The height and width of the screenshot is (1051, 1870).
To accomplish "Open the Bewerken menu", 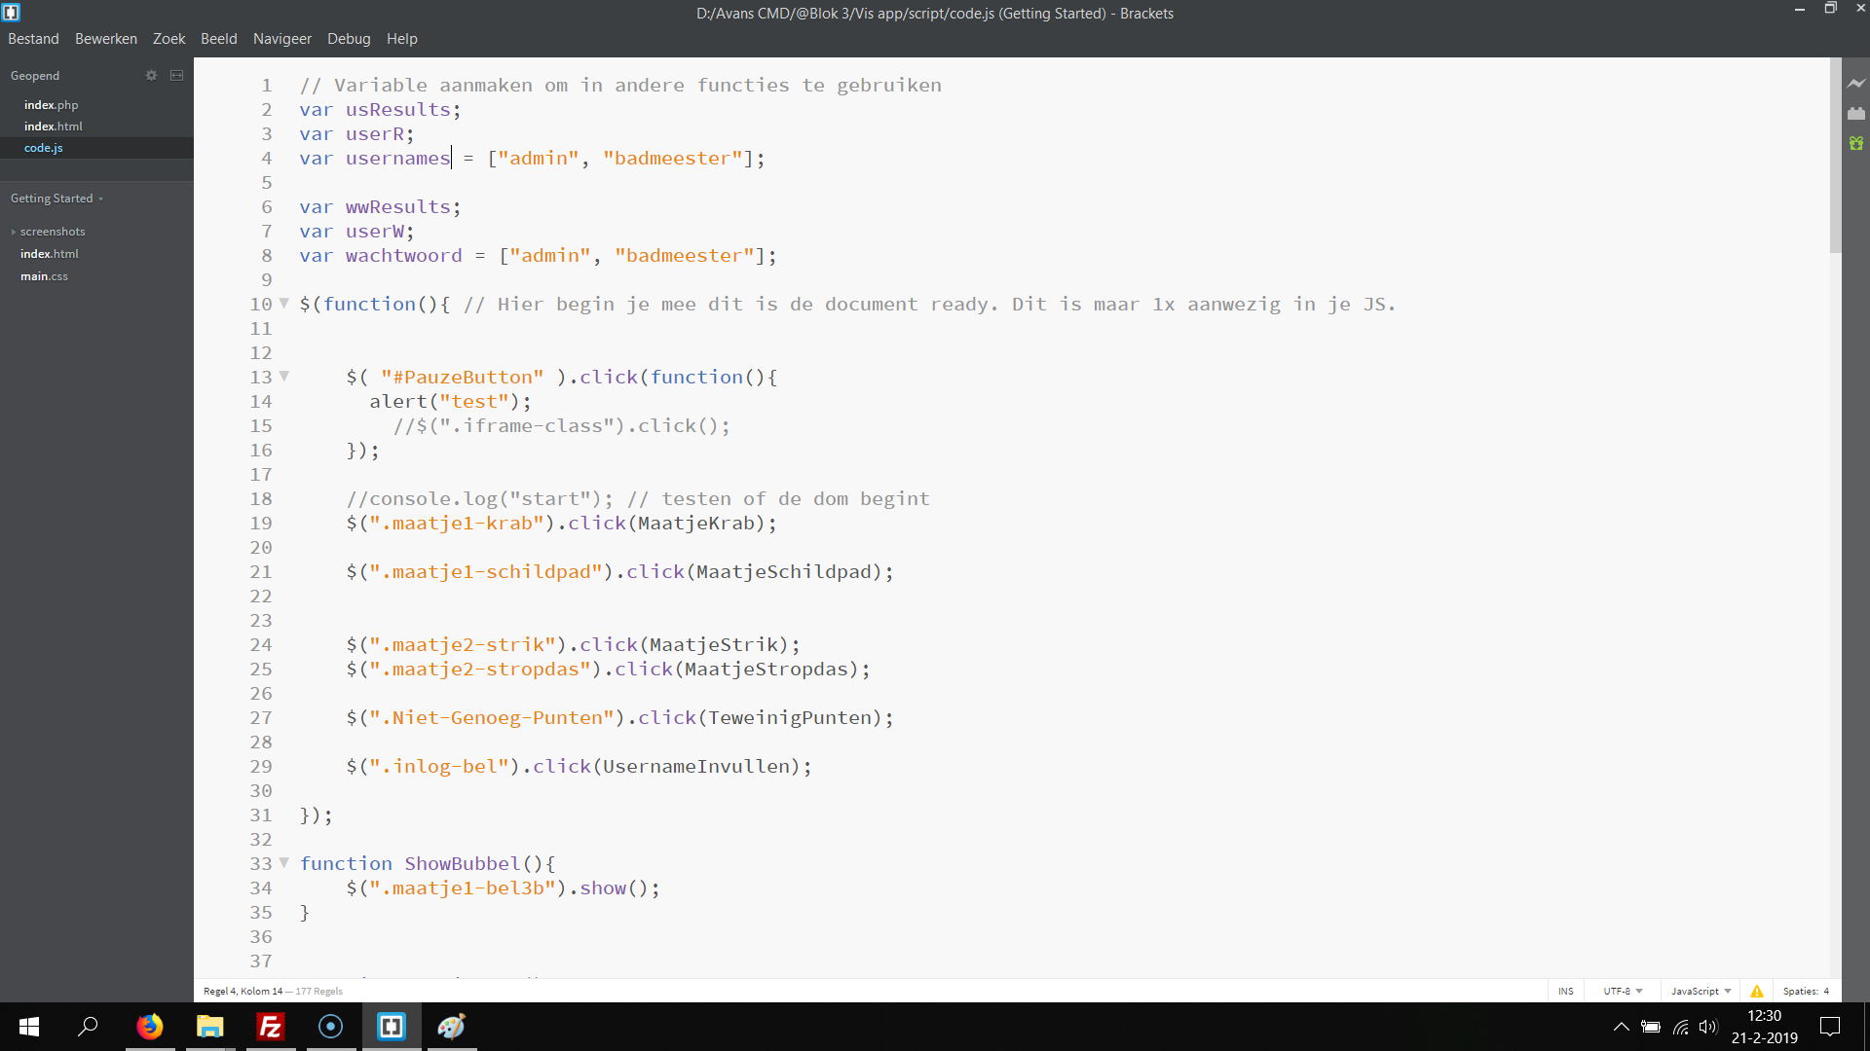I will click(x=106, y=39).
